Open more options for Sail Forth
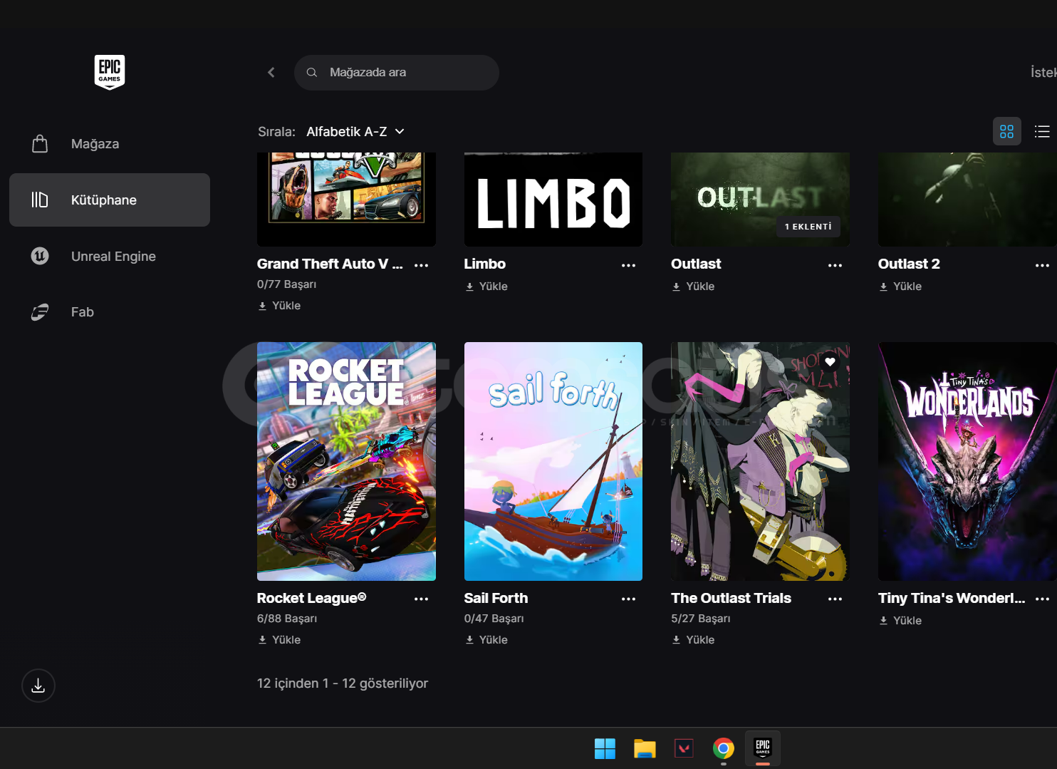Image resolution: width=1057 pixels, height=769 pixels. (x=628, y=599)
